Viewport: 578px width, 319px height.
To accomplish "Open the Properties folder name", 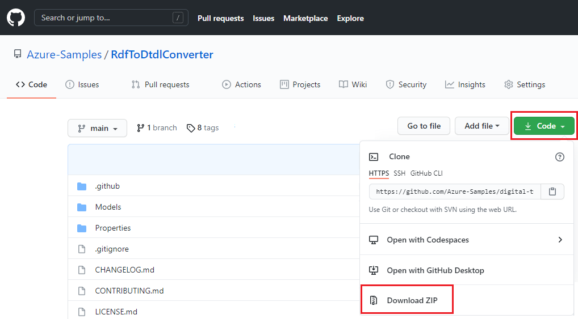I will [113, 228].
